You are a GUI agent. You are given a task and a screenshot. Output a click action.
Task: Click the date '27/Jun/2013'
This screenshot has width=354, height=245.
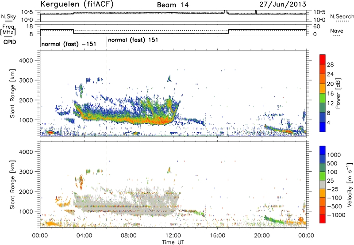click(283, 4)
